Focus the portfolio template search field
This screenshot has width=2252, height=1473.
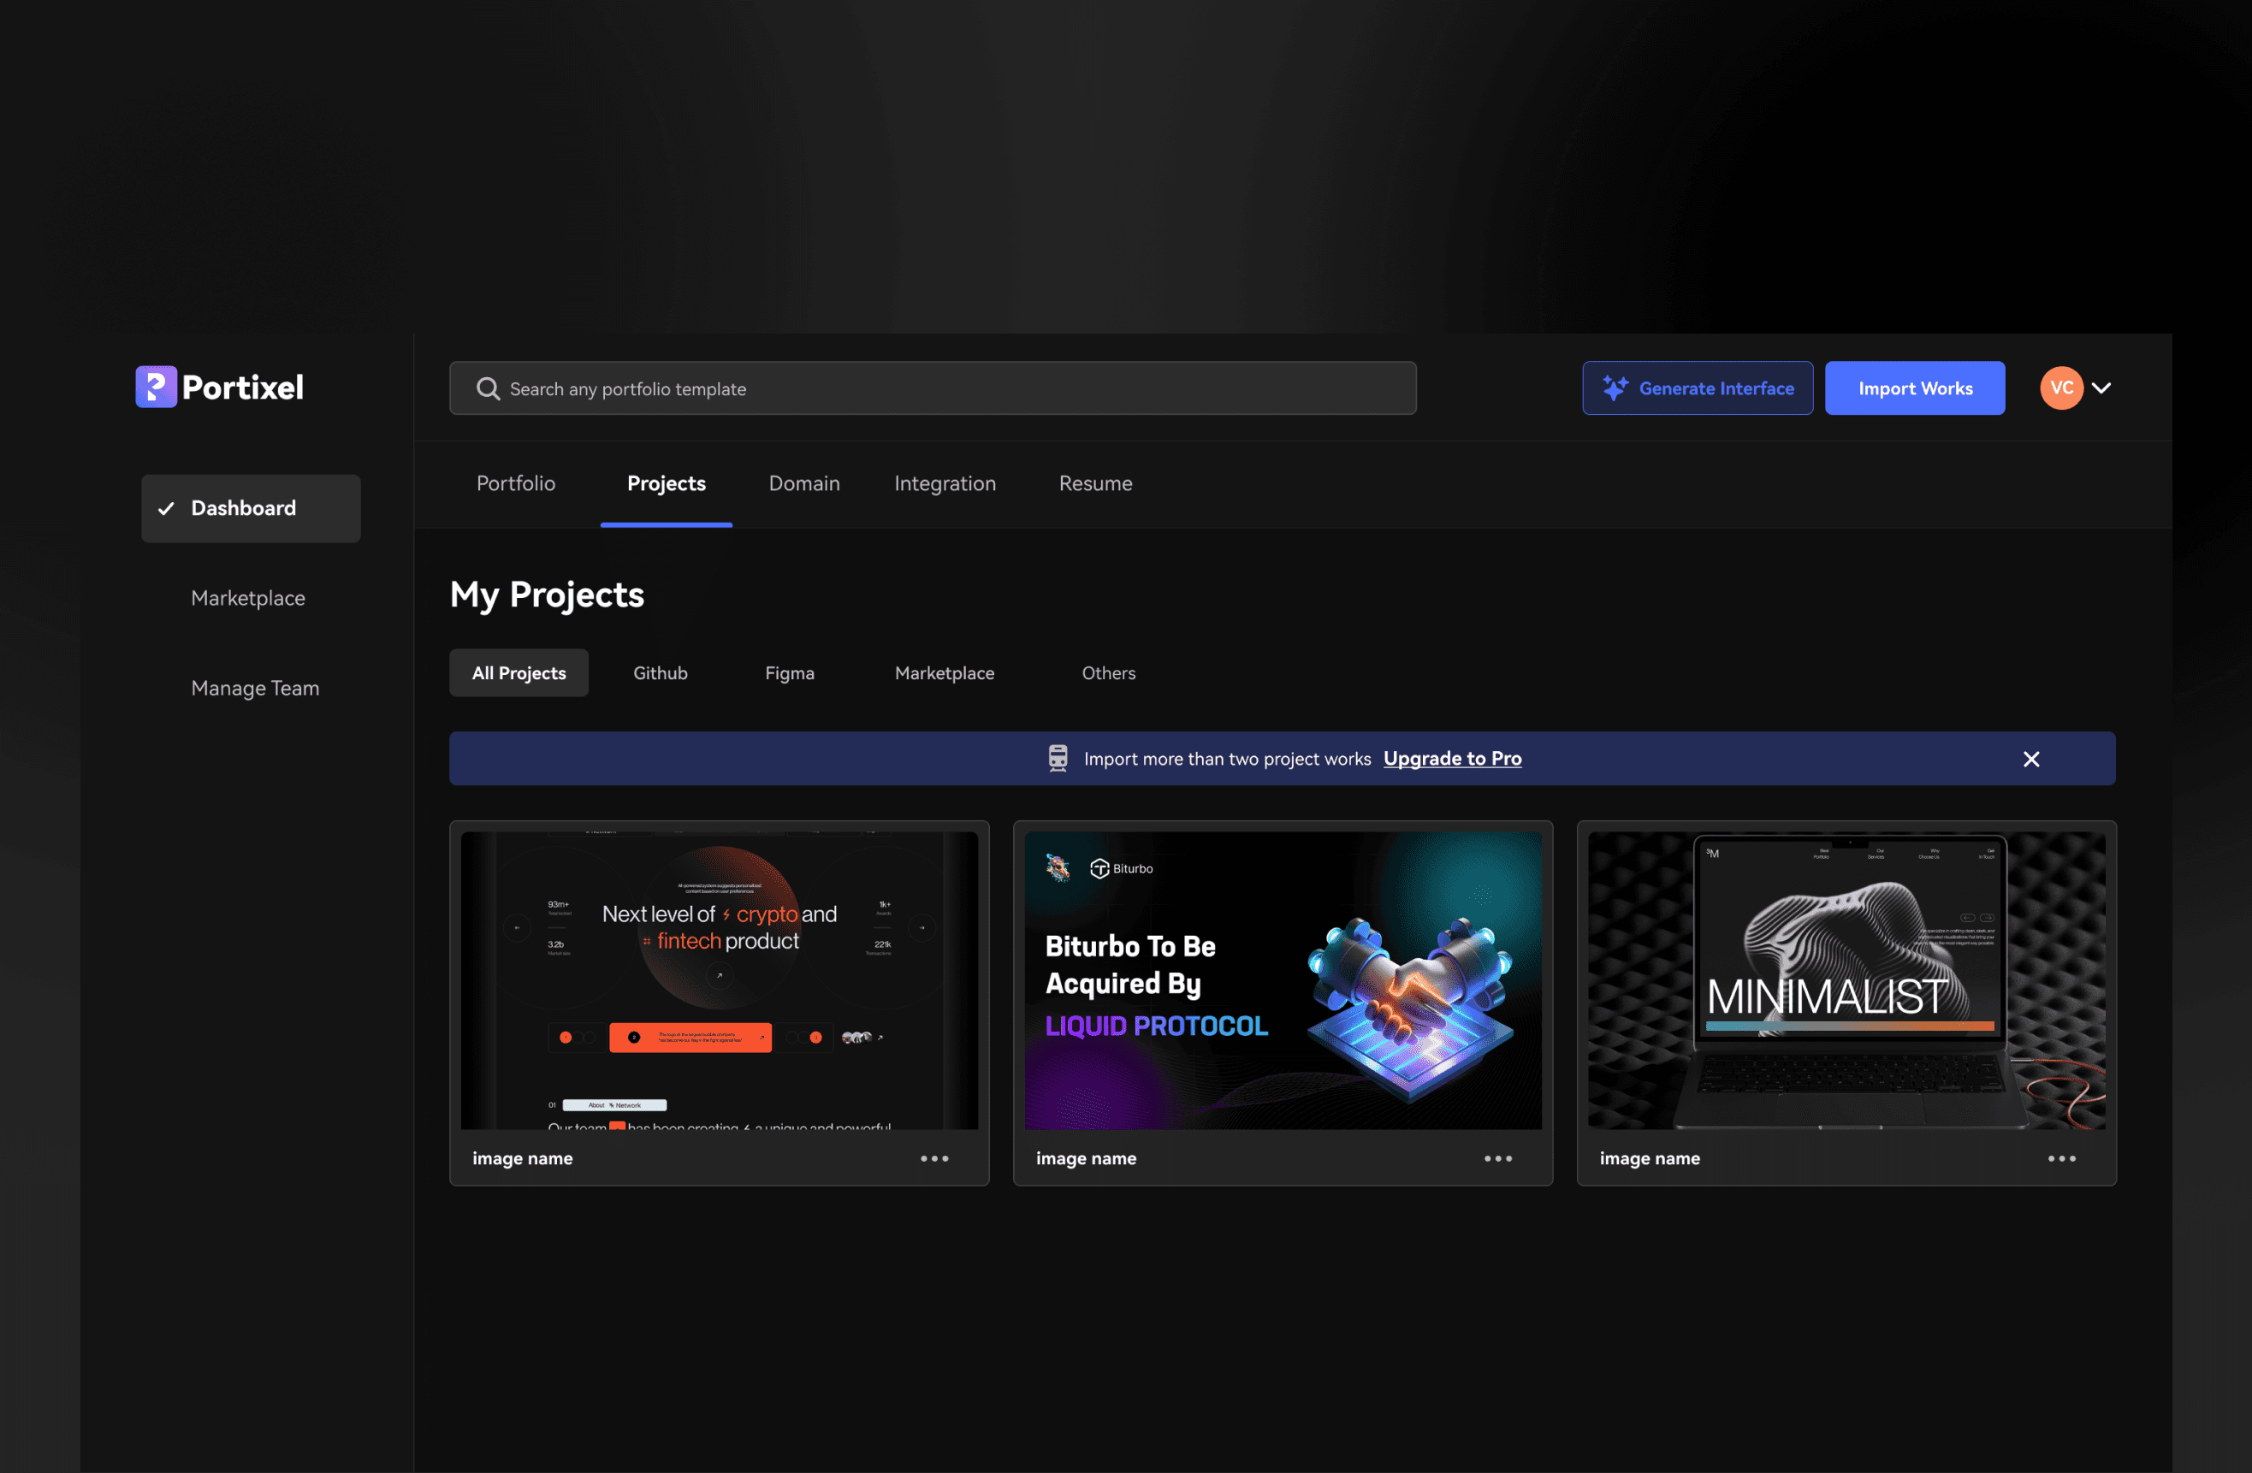(946, 389)
